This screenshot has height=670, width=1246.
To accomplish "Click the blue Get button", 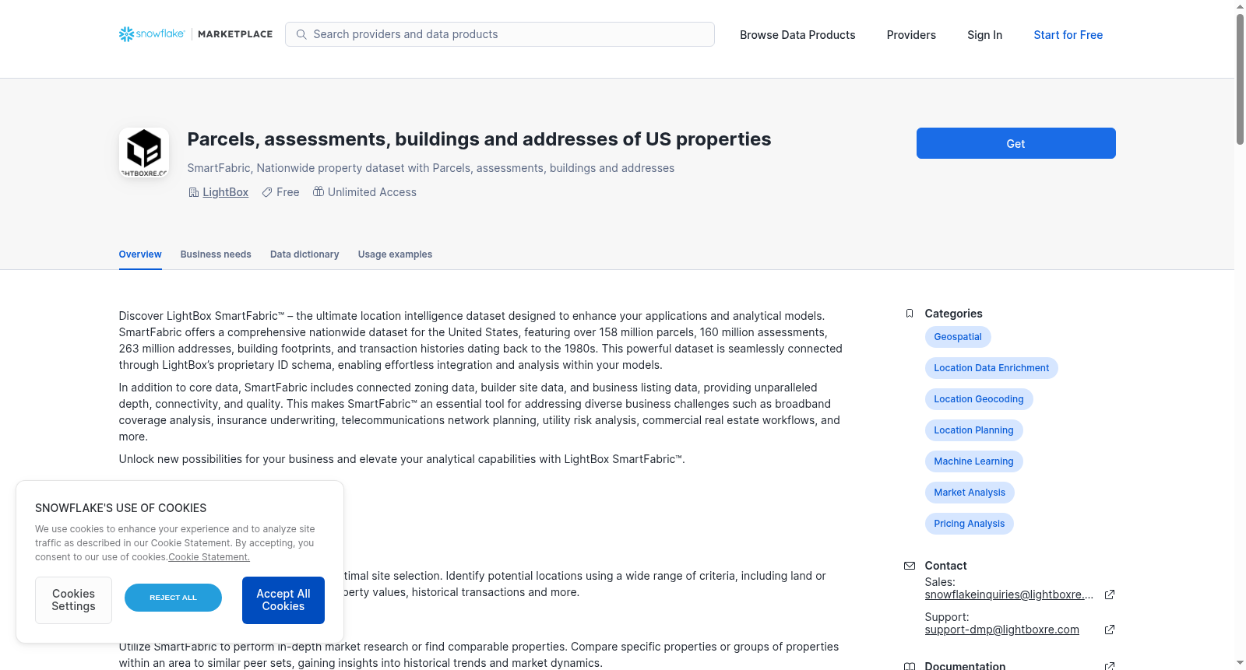I will coord(1016,143).
